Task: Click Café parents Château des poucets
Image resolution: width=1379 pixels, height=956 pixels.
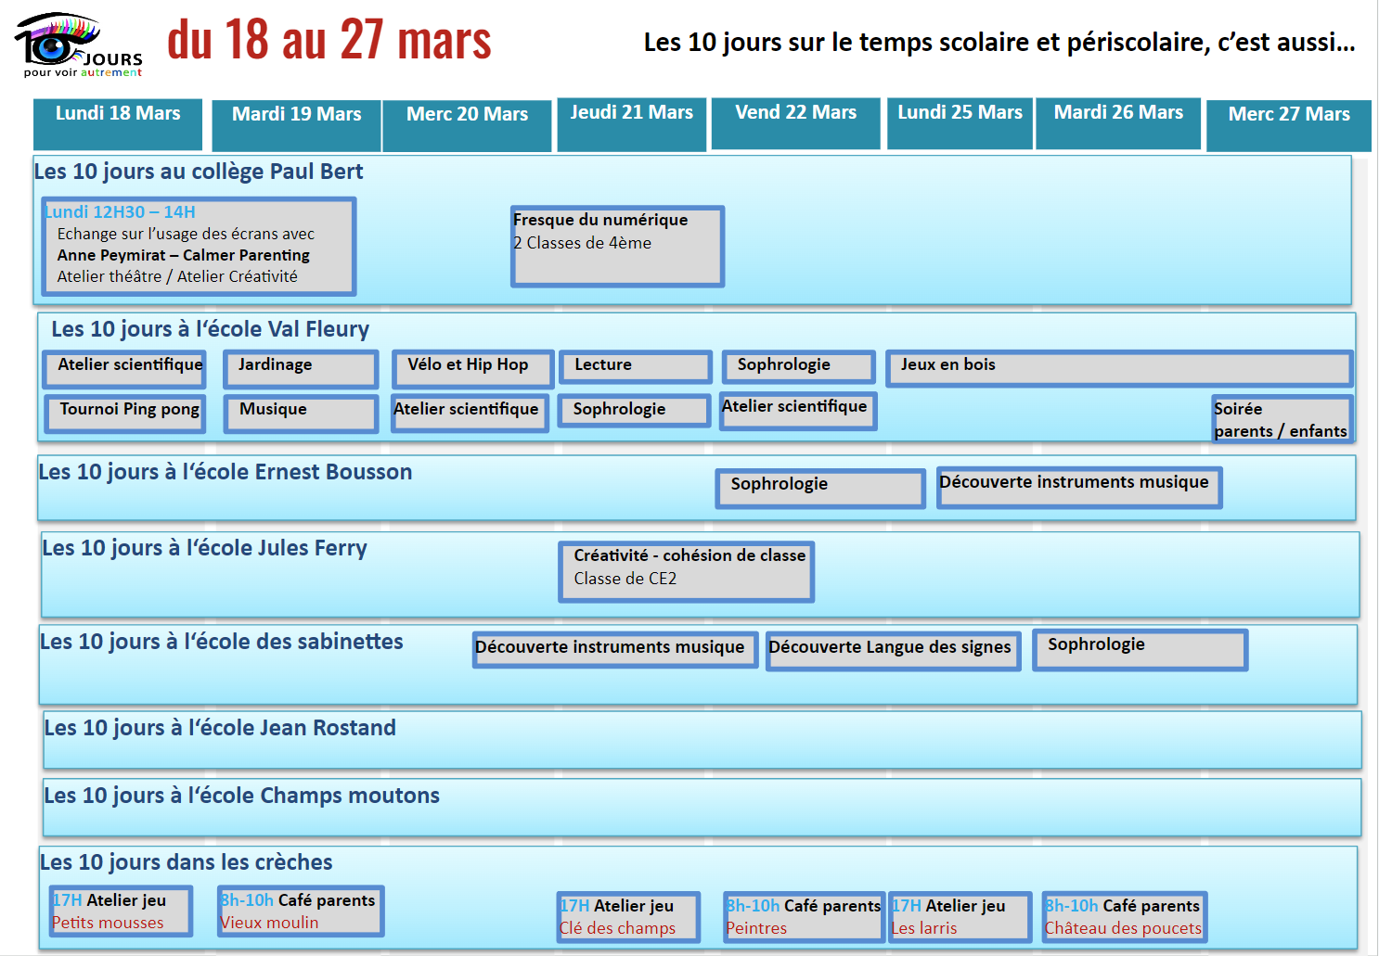Action: (x=1124, y=916)
